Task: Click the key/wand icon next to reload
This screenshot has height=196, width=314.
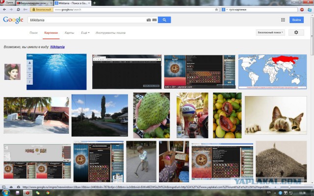Action: tap(25, 9)
